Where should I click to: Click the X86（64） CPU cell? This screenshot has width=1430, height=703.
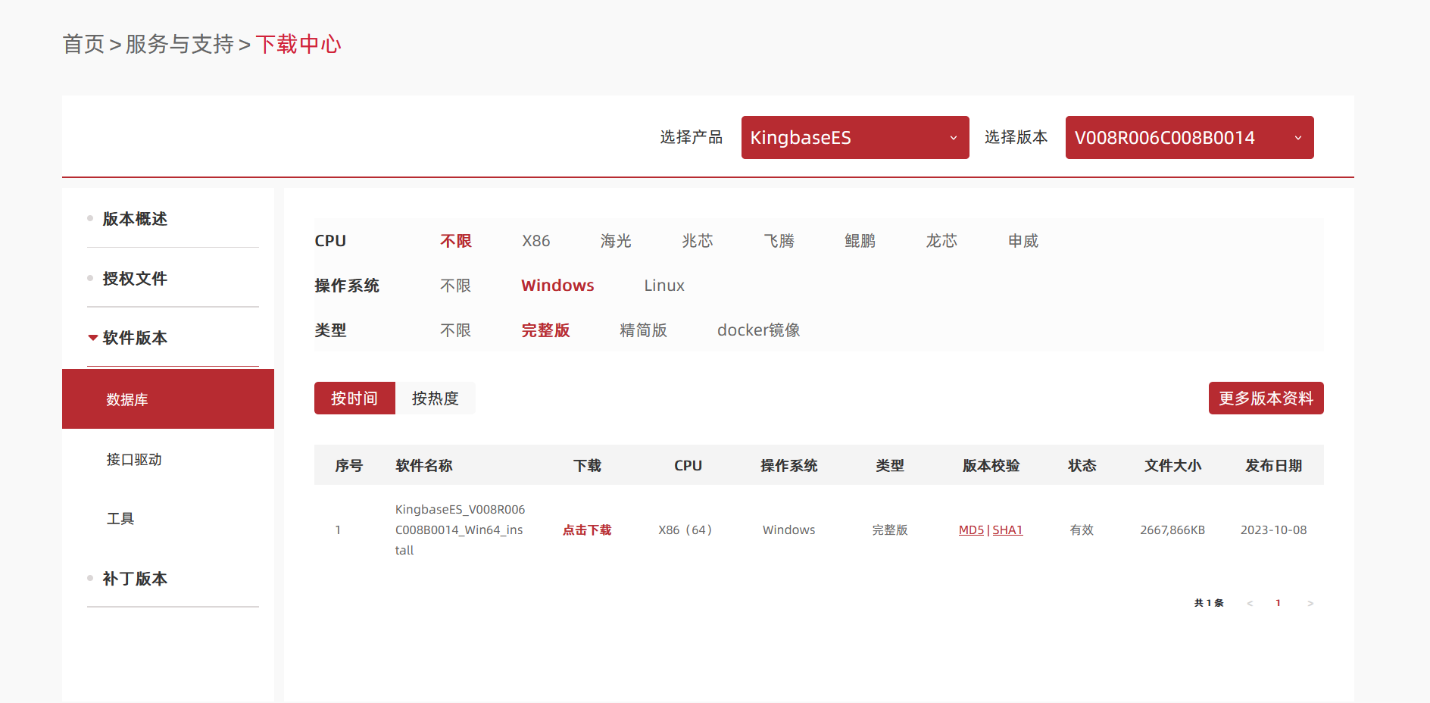(686, 530)
